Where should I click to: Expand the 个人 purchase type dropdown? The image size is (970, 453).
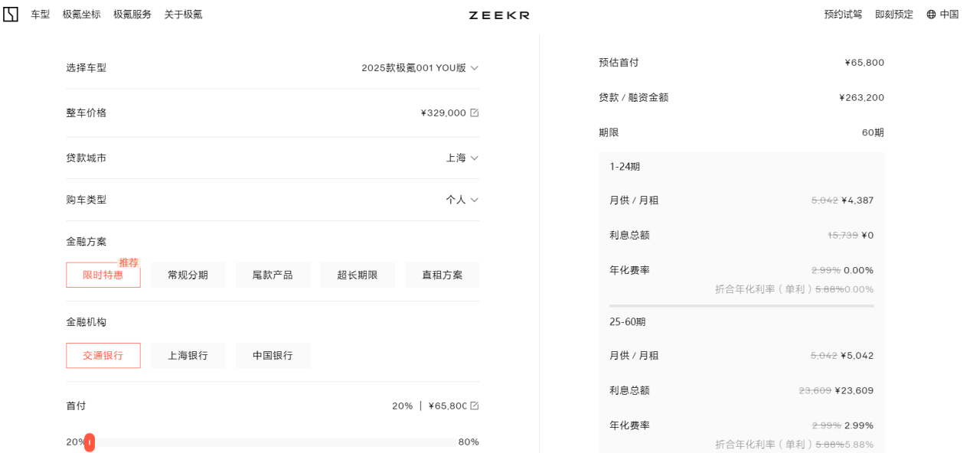click(462, 200)
